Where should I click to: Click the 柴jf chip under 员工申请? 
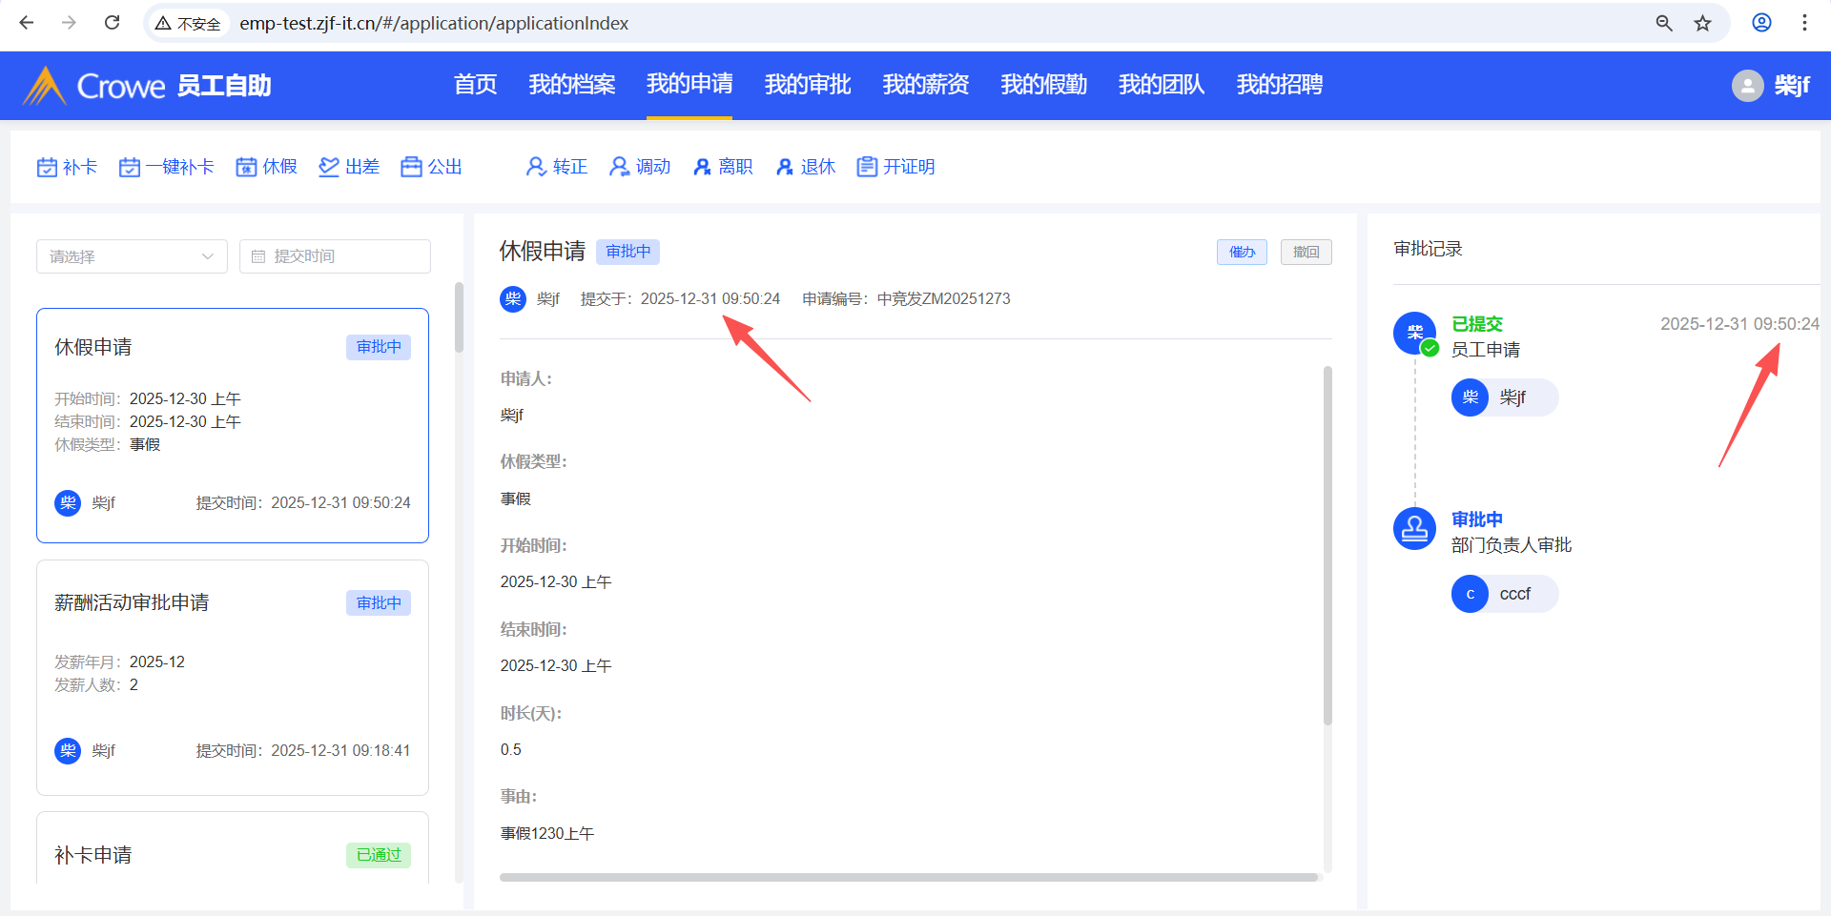pos(1505,397)
